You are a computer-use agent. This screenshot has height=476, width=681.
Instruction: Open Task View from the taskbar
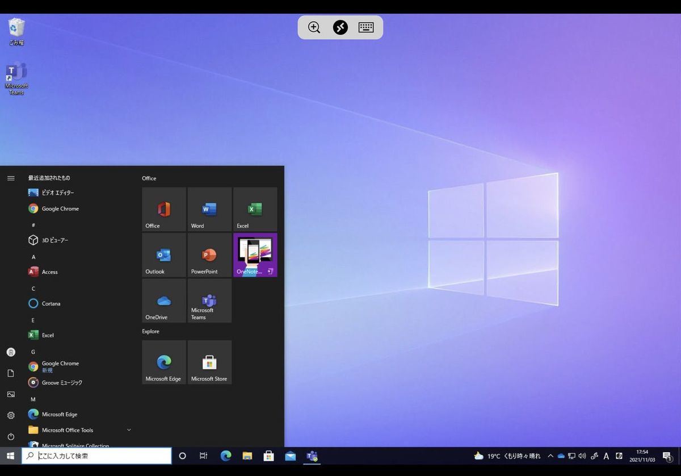pos(204,456)
